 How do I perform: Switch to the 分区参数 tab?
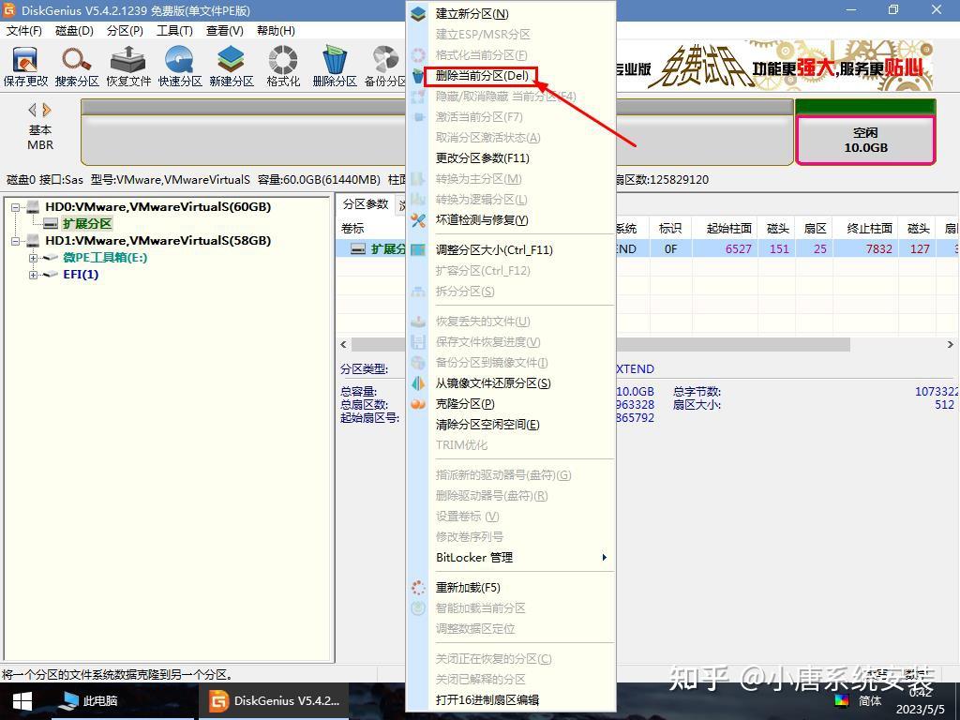pyautogui.click(x=366, y=204)
